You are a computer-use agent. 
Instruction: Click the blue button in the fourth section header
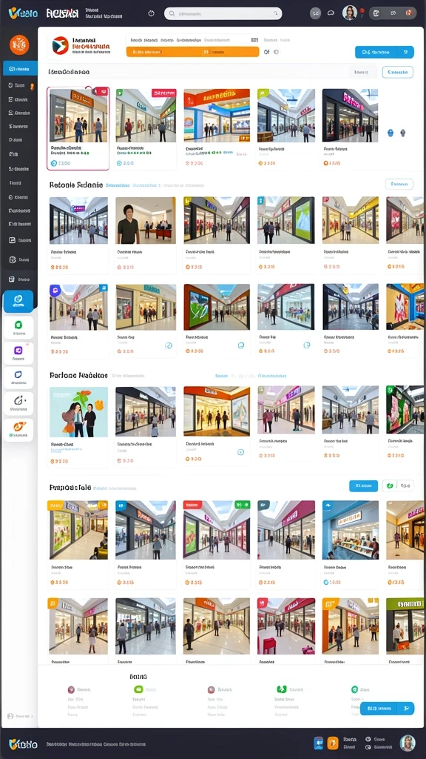pyautogui.click(x=363, y=485)
